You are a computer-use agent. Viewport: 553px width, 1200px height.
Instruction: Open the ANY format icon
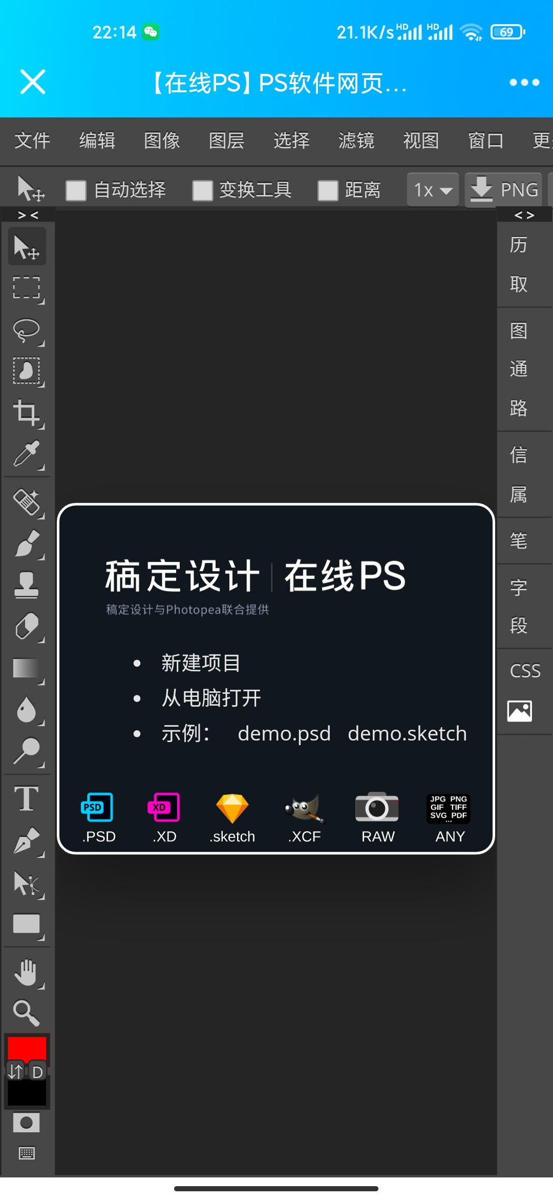449,817
